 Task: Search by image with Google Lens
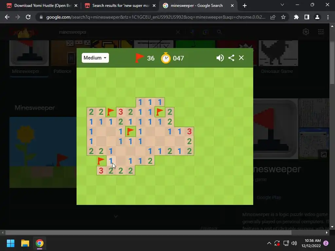point(205,32)
